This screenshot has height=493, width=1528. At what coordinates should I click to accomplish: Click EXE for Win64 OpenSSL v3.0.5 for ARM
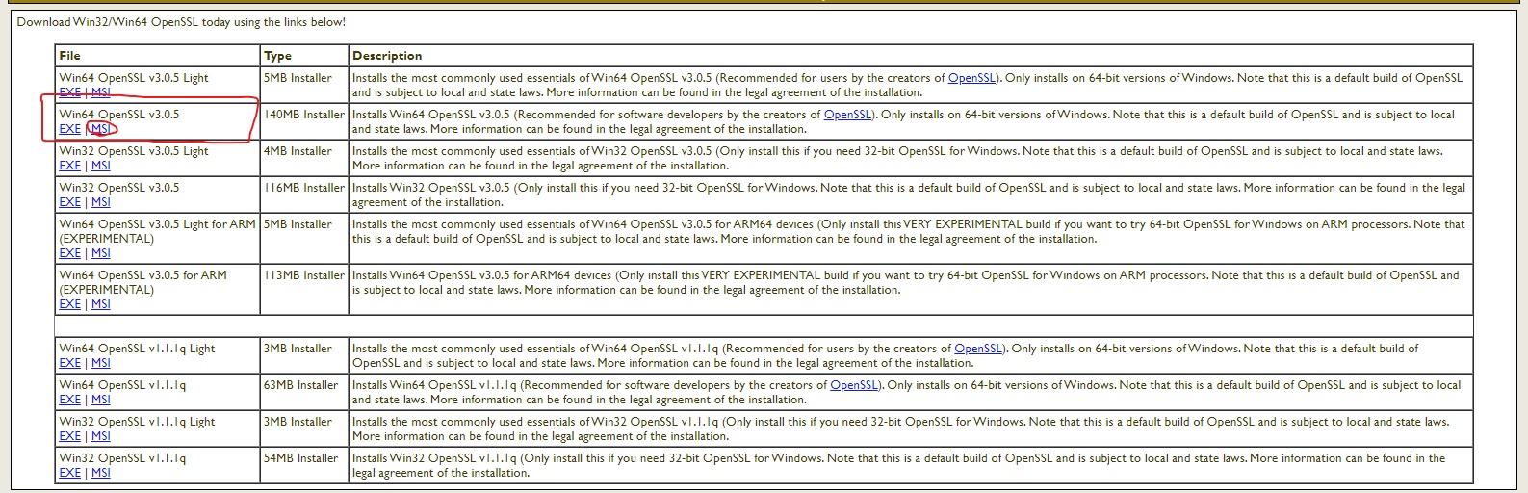(69, 304)
